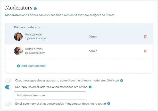This screenshot has height=111, width=158.
Task: Click Add team member link
Action: [34, 66]
